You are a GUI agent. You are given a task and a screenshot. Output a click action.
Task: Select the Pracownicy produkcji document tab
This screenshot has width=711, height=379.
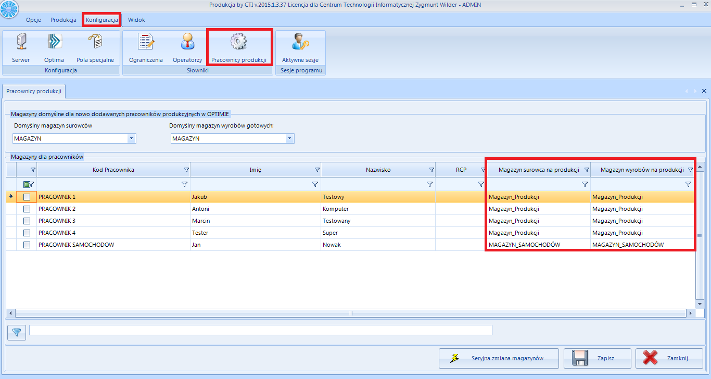[x=34, y=91]
